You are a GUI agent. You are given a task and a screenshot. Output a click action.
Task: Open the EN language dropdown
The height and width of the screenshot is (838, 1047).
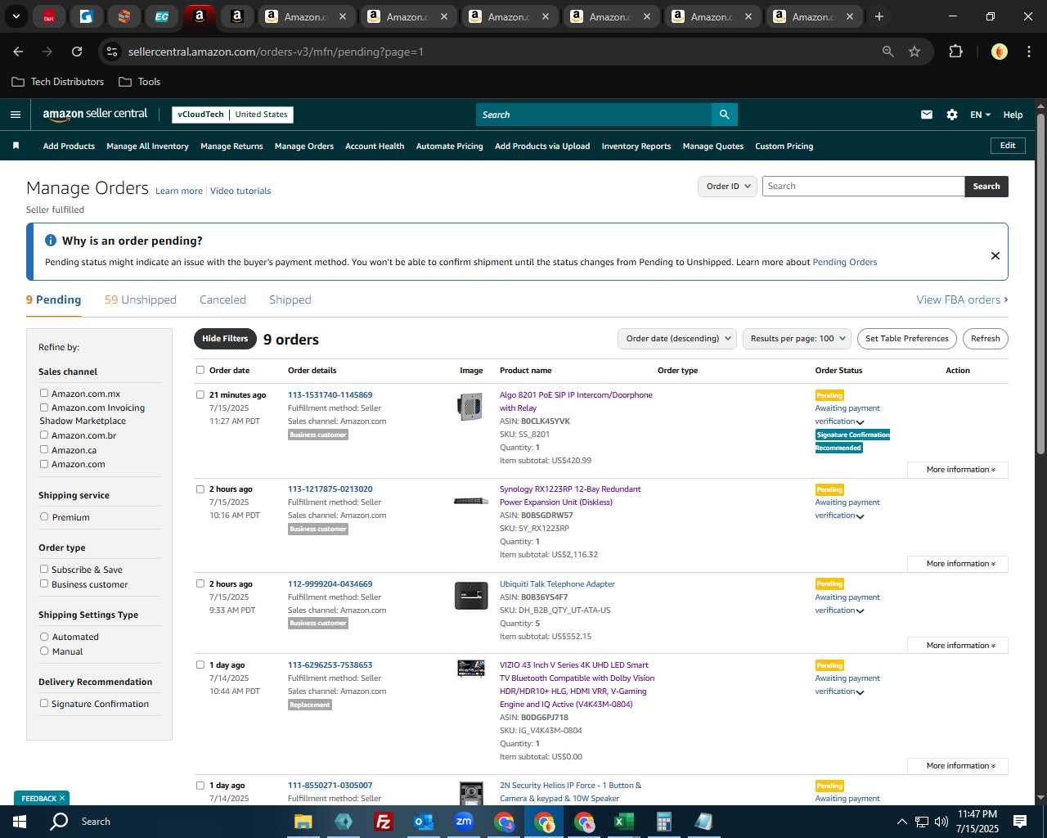coord(980,115)
